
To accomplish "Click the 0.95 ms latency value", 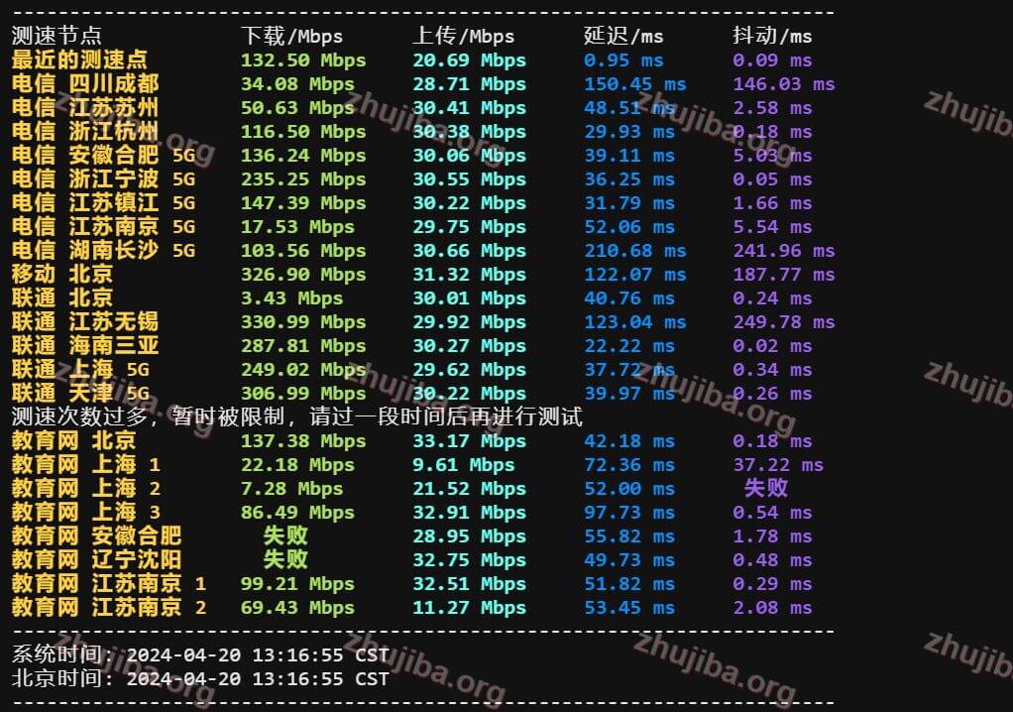I will coord(623,59).
